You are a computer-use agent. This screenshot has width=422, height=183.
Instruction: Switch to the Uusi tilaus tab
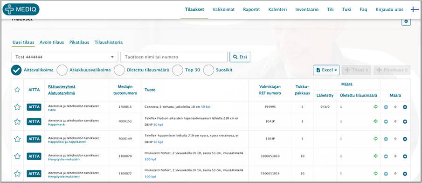coord(23,42)
